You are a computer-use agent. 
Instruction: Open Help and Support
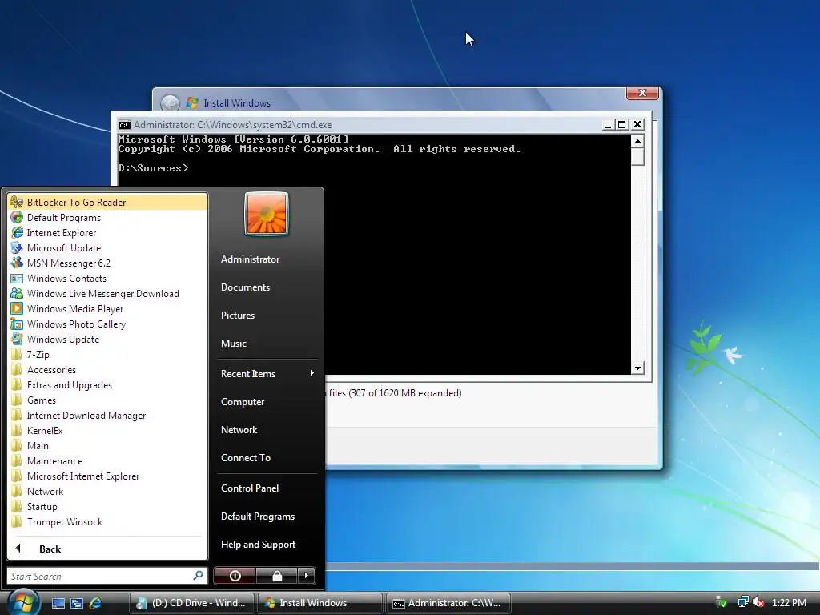pyautogui.click(x=266, y=545)
